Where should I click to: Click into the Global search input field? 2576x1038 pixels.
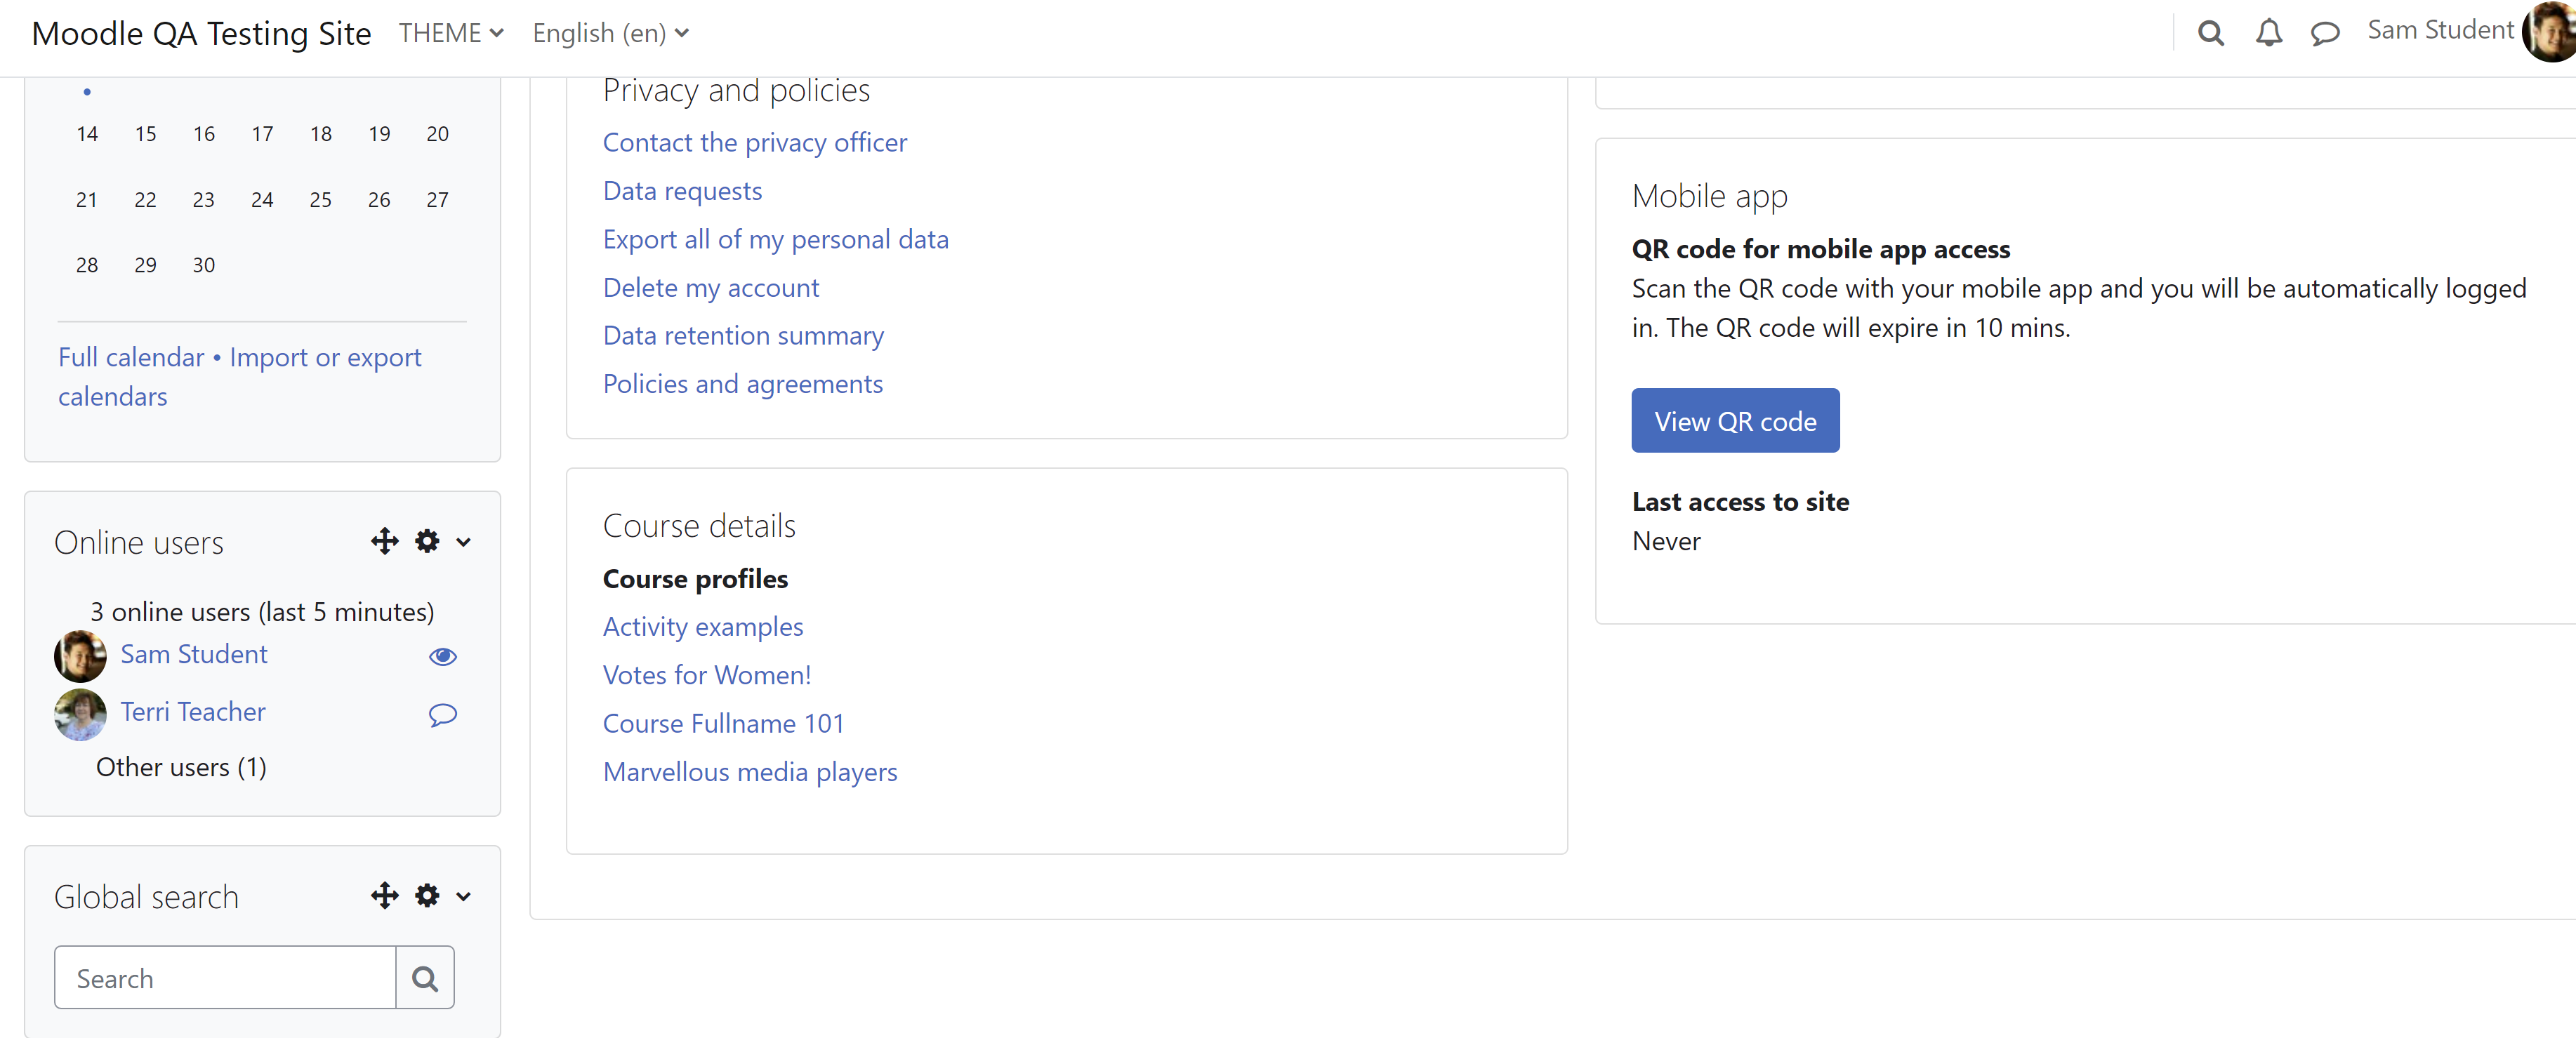click(x=225, y=978)
